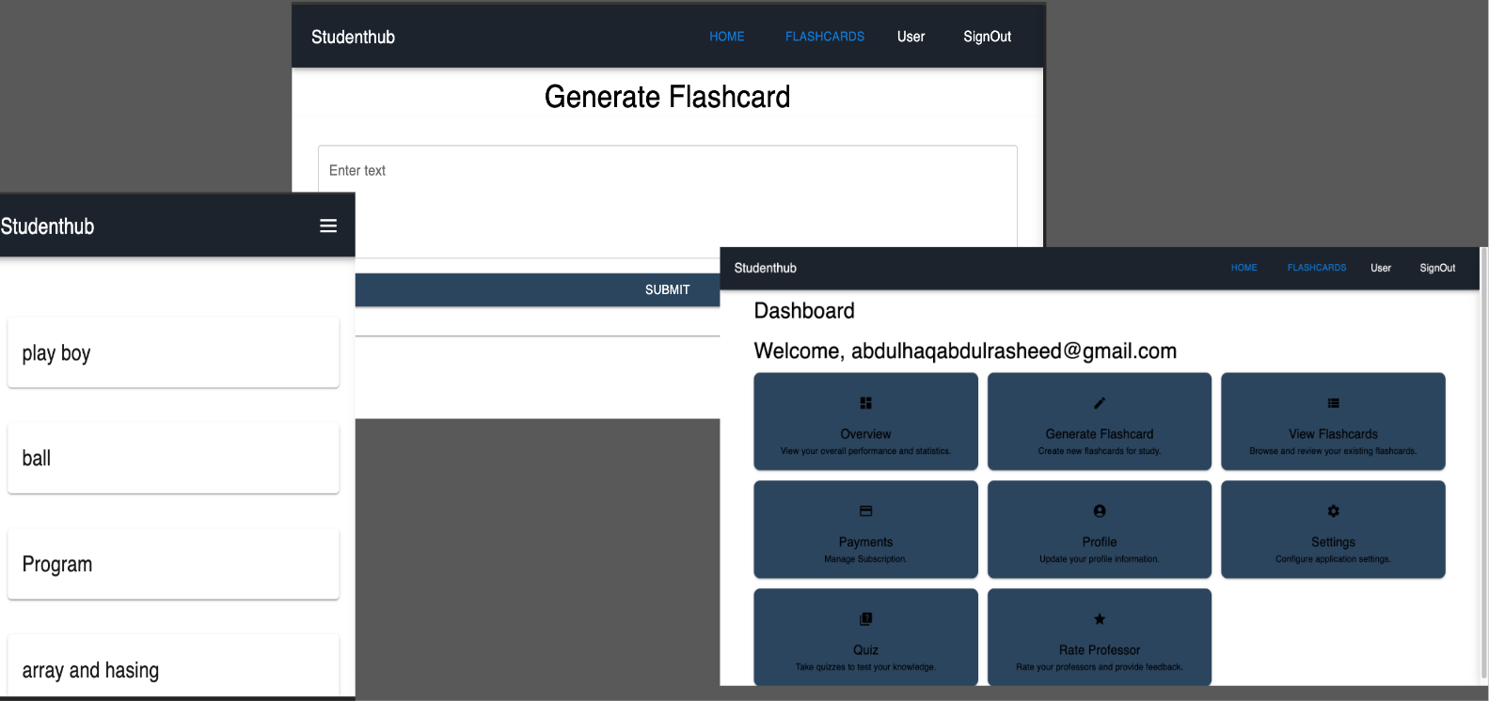
Task: Open the 'ball' flashcard collection
Action: [x=173, y=458]
